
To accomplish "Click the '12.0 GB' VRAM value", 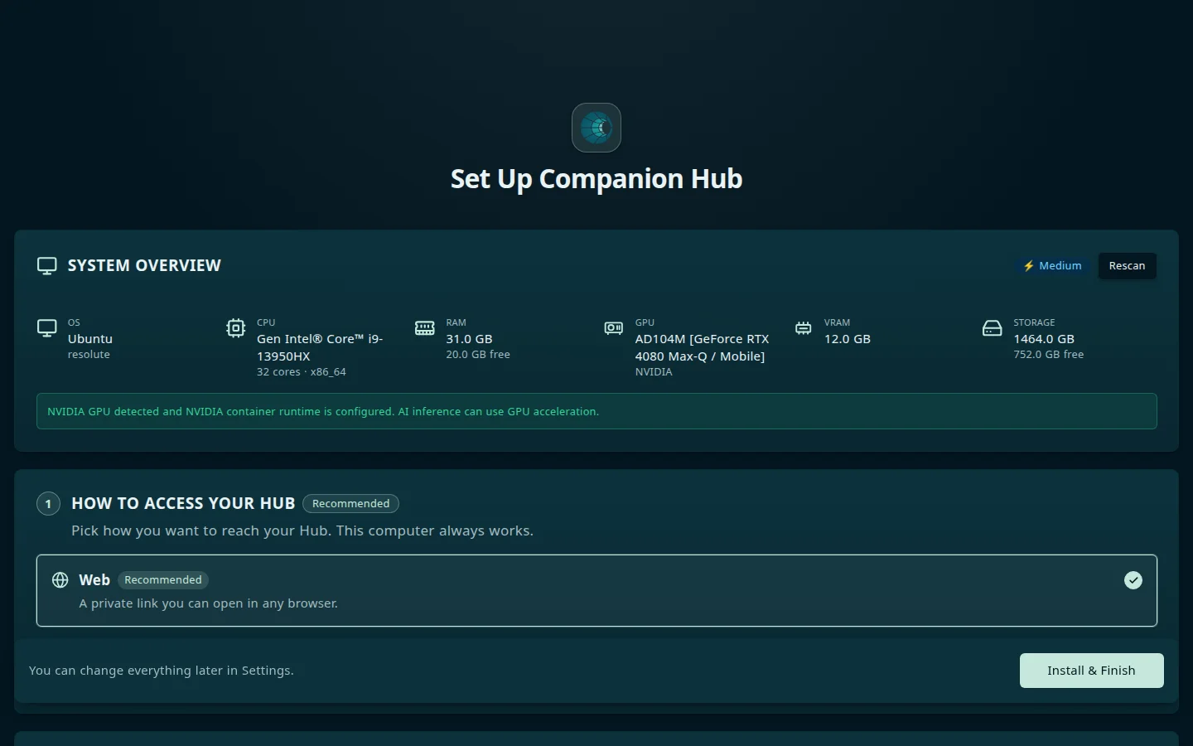I will (848, 339).
